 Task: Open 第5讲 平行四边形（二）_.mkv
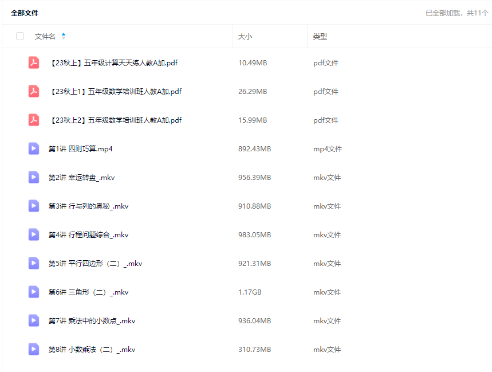[x=95, y=264]
